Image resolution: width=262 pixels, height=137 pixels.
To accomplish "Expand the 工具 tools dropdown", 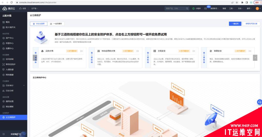I will pyautogui.click(x=232, y=8).
